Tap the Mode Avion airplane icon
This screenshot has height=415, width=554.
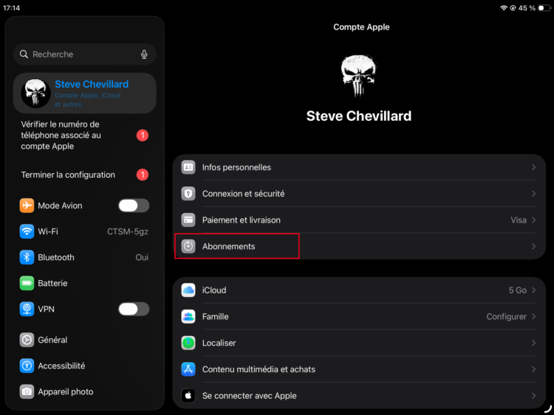(27, 206)
